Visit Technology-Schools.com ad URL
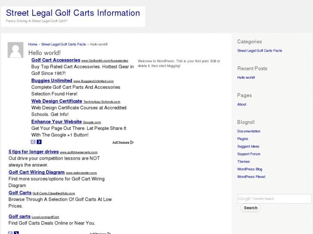Viewport: 313px width, 234px height. pyautogui.click(x=102, y=102)
